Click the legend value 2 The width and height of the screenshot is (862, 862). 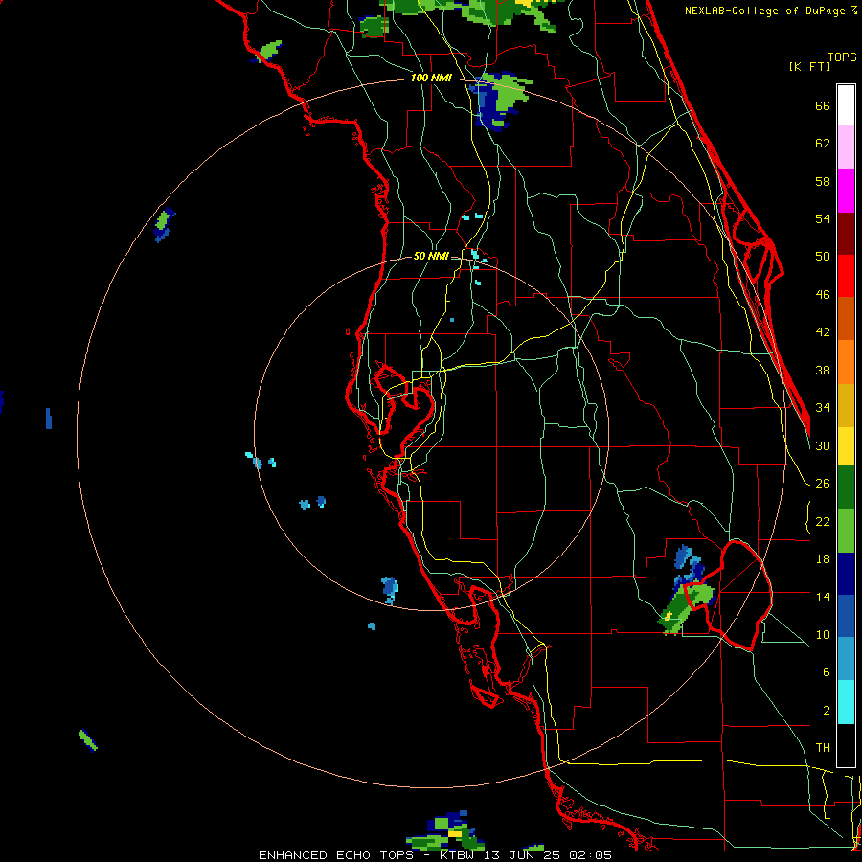826,711
